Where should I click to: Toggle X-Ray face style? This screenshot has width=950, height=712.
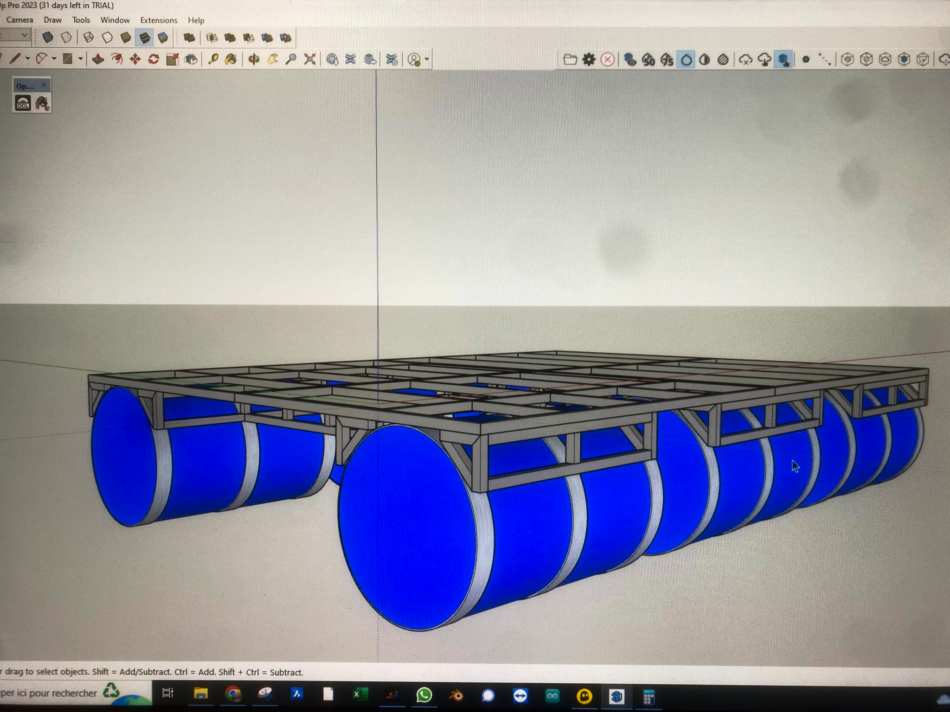[x=48, y=38]
